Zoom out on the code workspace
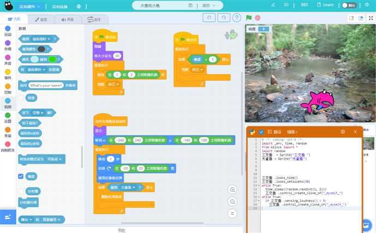Screen dimensions: 376x233 232,201
